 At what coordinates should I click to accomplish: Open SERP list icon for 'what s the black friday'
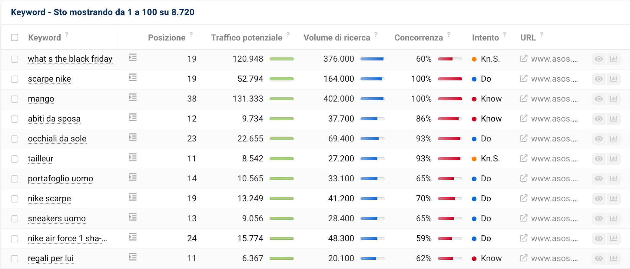[x=133, y=57]
